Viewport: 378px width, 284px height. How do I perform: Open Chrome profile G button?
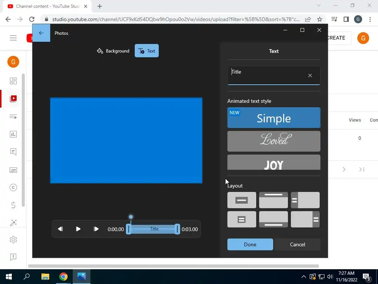pos(358,19)
